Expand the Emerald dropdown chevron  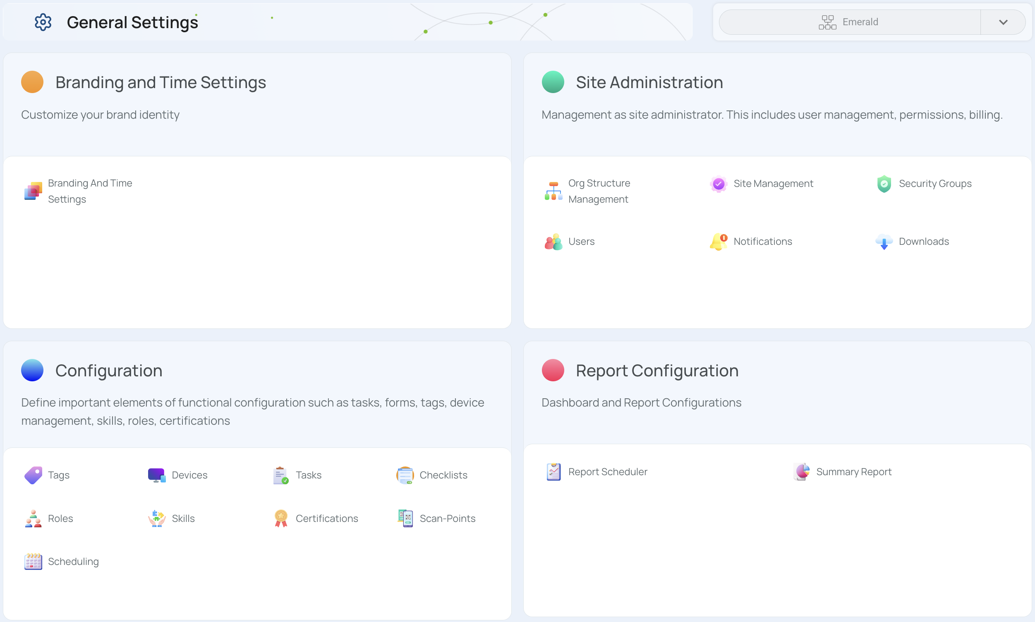click(x=1003, y=22)
